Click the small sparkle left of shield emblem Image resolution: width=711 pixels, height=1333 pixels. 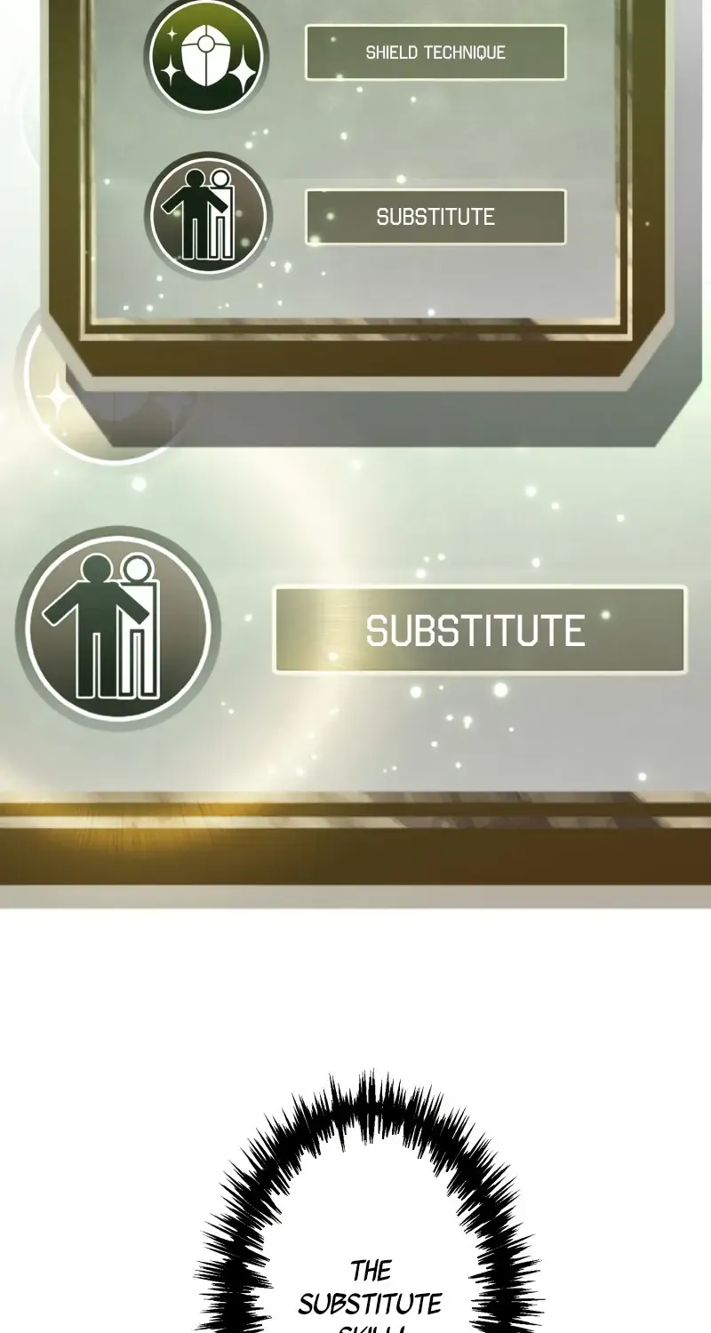173,33
